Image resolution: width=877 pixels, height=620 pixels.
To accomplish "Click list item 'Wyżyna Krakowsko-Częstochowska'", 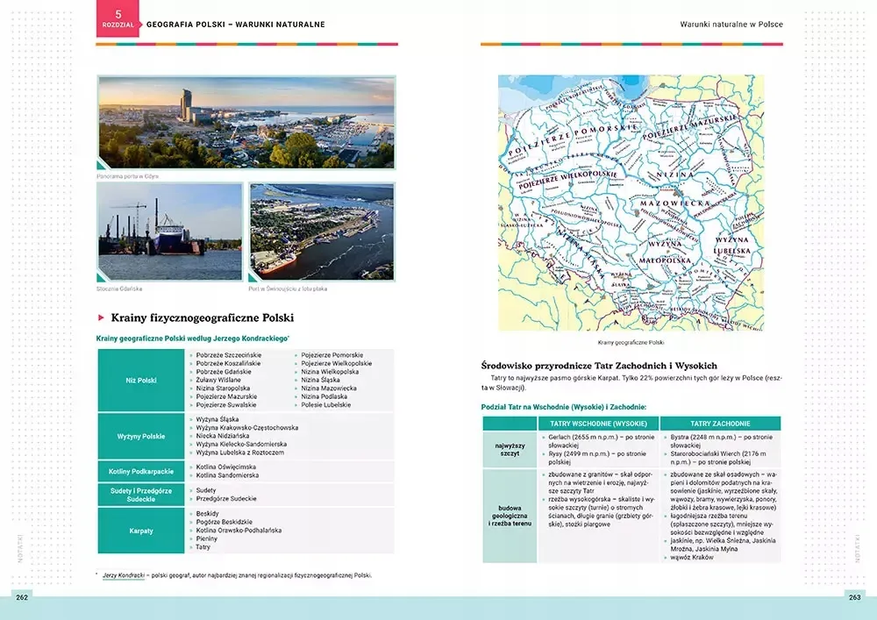I will point(246,428).
